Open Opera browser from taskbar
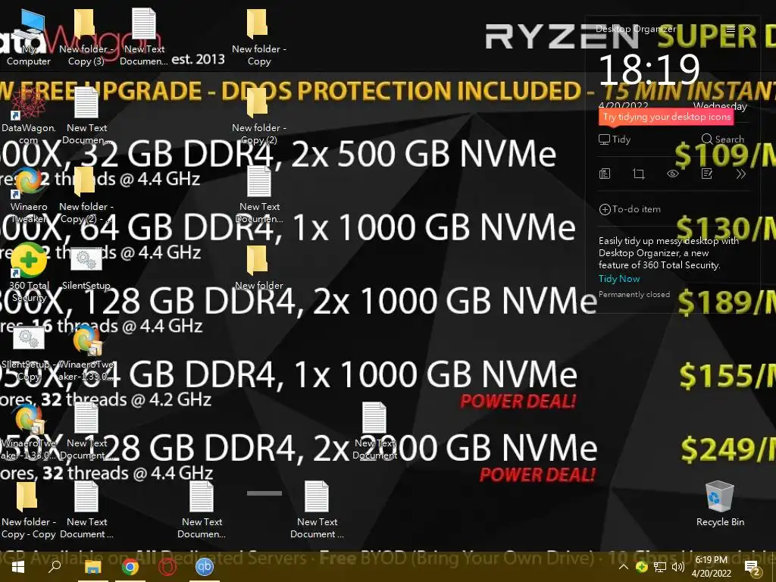The image size is (776, 582). coord(167,567)
